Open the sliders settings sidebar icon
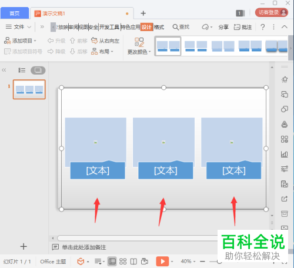The width and height of the screenshot is (294, 268). [x=285, y=169]
